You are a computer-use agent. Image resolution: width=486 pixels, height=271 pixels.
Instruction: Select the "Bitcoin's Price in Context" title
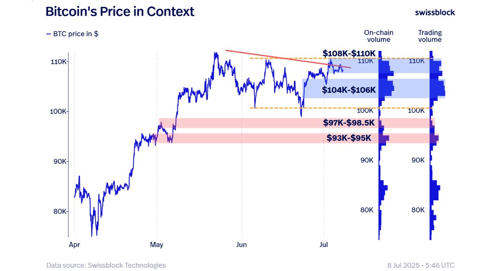(x=120, y=12)
